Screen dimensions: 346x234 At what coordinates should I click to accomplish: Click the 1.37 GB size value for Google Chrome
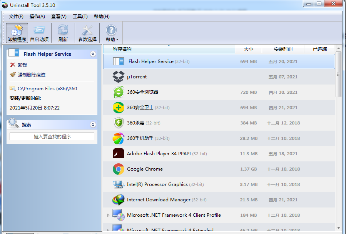pos(249,169)
